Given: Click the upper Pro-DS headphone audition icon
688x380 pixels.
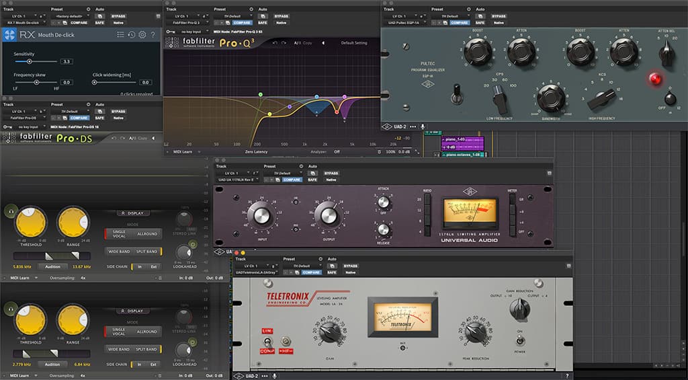Looking at the screenshot, I should 11,212.
